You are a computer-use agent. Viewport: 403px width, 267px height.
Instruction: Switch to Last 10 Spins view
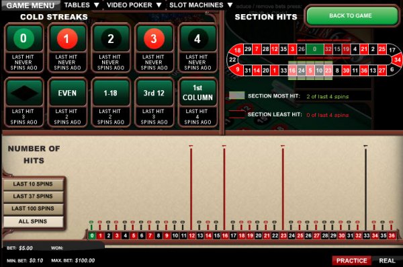point(33,184)
